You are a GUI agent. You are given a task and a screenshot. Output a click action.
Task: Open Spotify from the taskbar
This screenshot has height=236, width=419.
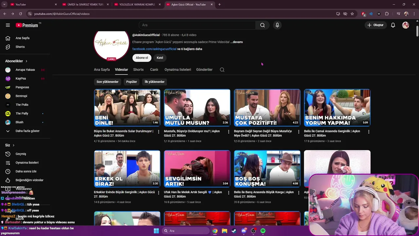[x=263, y=231]
